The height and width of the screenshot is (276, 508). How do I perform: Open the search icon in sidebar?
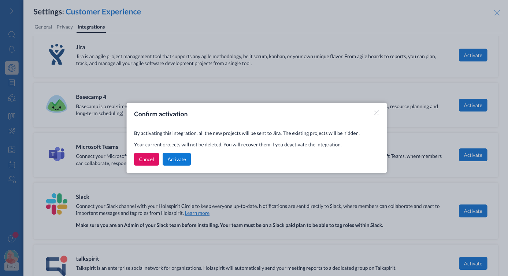(x=12, y=35)
